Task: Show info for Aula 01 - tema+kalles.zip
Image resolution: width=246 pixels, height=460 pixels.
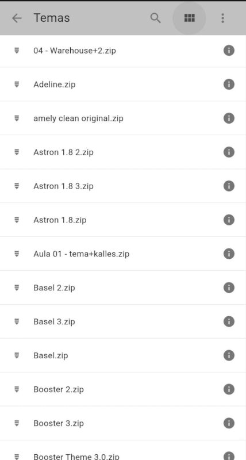Action: [x=229, y=254]
